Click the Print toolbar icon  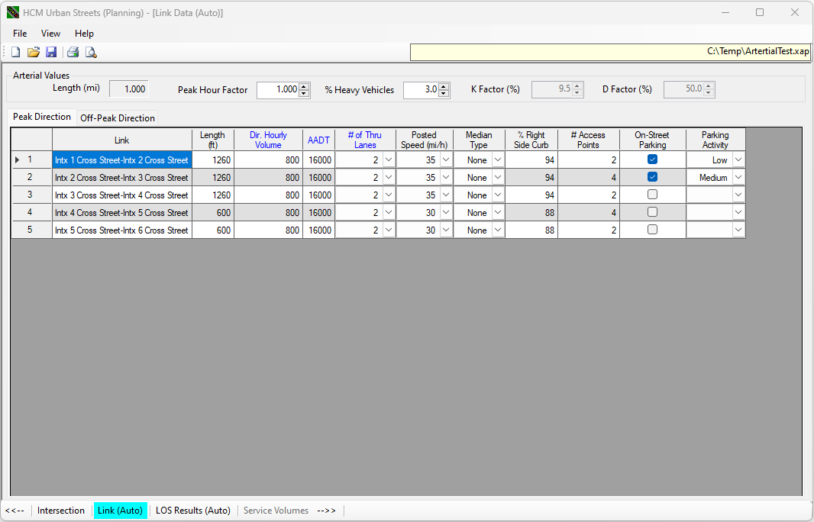click(73, 52)
